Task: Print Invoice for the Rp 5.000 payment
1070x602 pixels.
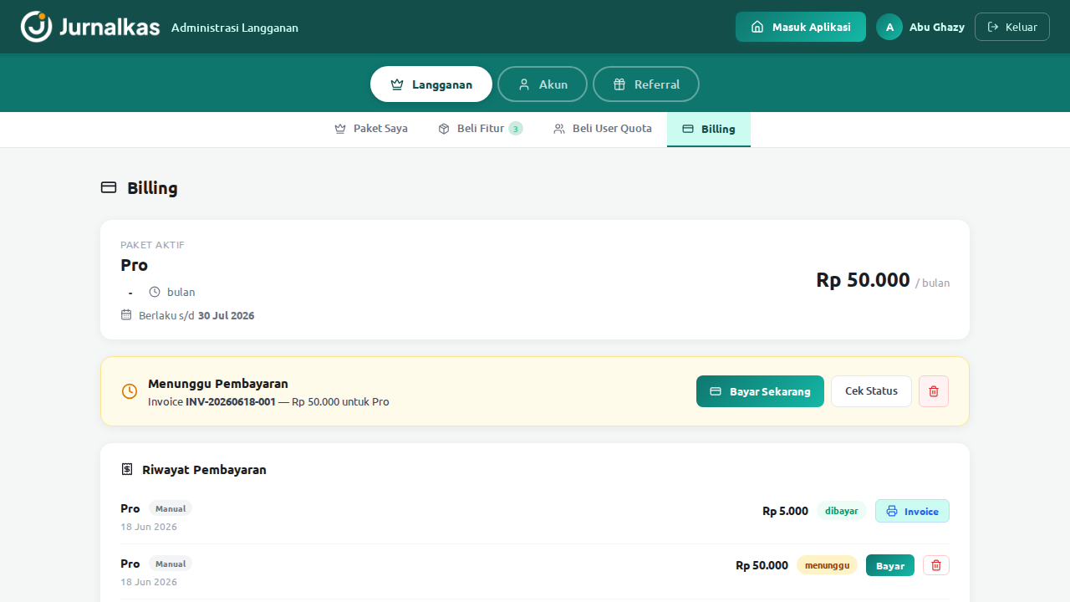Action: 912,511
